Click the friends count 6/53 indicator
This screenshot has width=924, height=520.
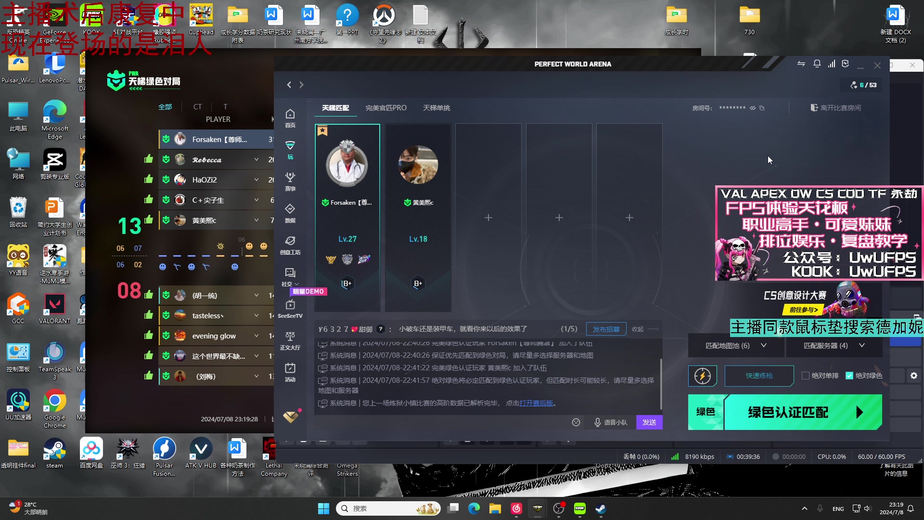864,85
